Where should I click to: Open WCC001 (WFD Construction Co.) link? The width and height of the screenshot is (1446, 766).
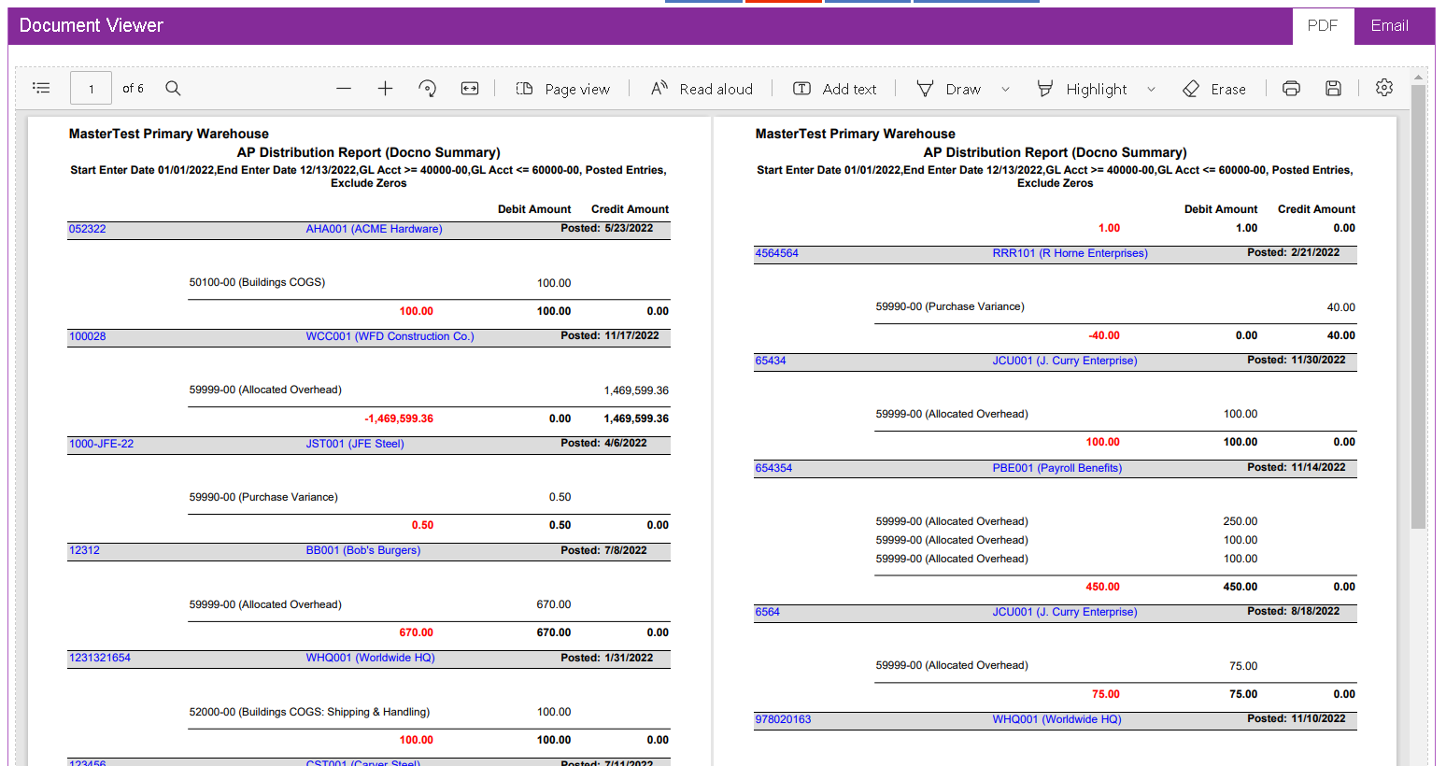pyautogui.click(x=390, y=336)
